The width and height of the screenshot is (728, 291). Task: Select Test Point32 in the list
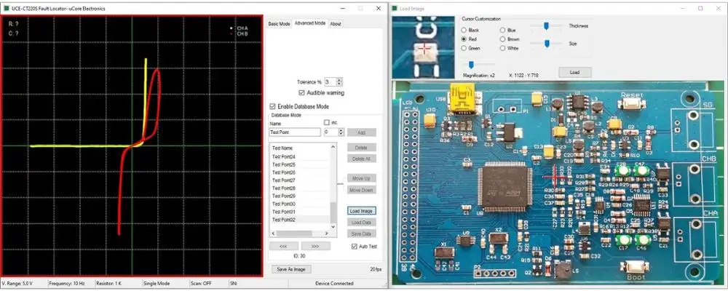(300, 220)
